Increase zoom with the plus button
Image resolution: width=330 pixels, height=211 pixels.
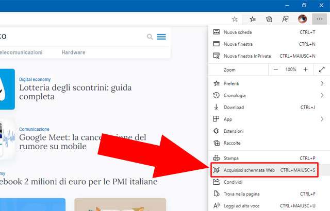pos(306,69)
